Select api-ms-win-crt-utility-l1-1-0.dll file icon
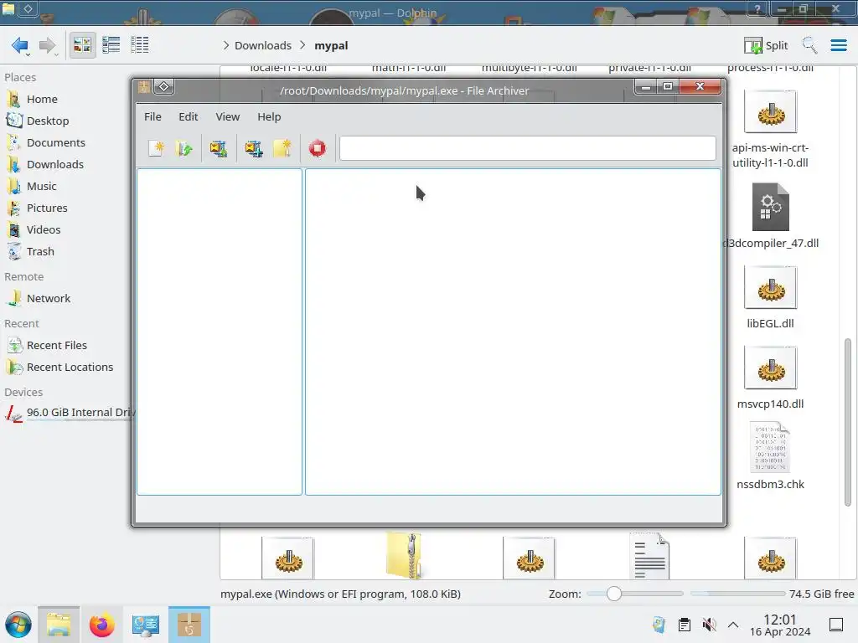The height and width of the screenshot is (643, 858). click(x=771, y=112)
